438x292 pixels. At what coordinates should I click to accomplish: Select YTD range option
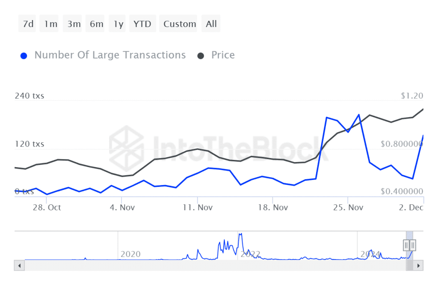[x=142, y=24]
